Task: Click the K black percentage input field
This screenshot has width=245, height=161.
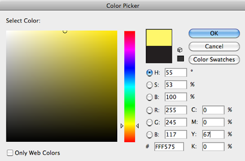Action: click(213, 147)
